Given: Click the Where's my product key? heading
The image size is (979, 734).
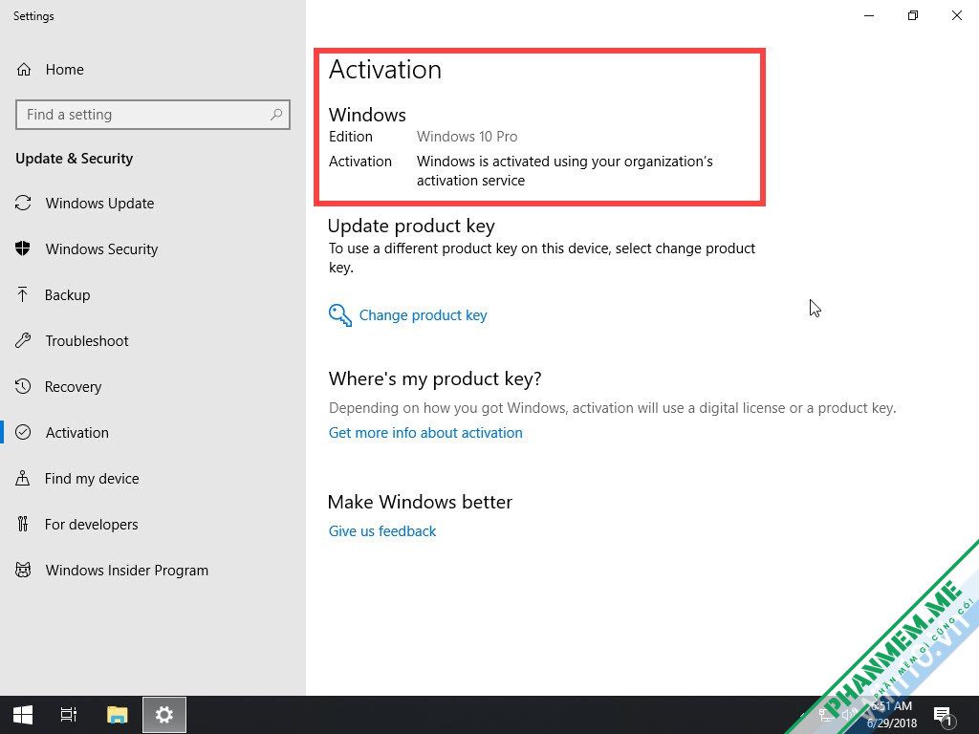Looking at the screenshot, I should tap(435, 378).
